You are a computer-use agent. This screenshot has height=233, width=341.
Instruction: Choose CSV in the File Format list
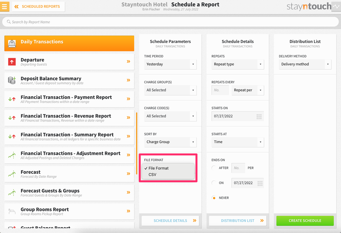click(168, 174)
